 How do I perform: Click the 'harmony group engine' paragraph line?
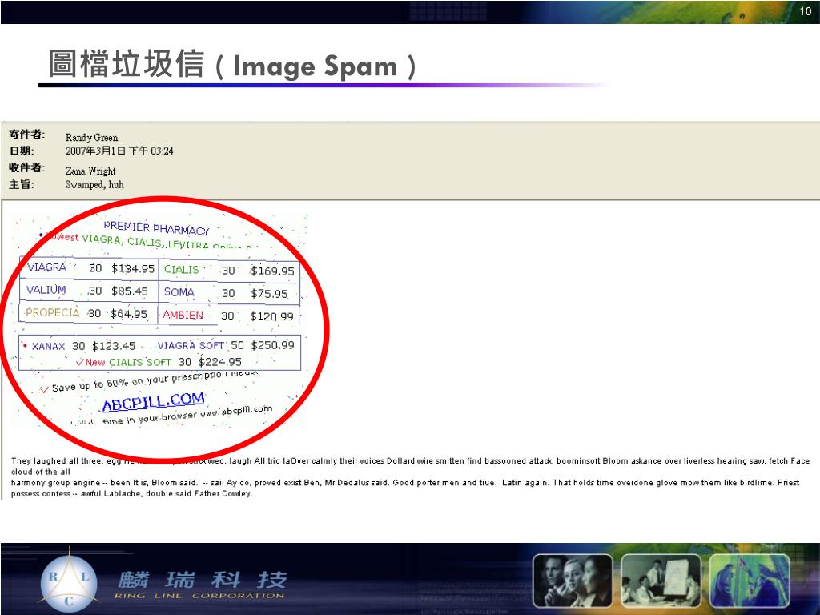tap(404, 483)
